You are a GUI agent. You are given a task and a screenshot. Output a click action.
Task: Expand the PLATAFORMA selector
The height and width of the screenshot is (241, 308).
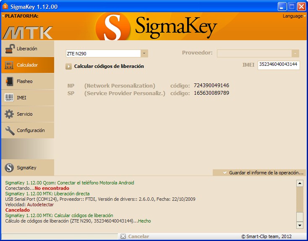(20, 16)
